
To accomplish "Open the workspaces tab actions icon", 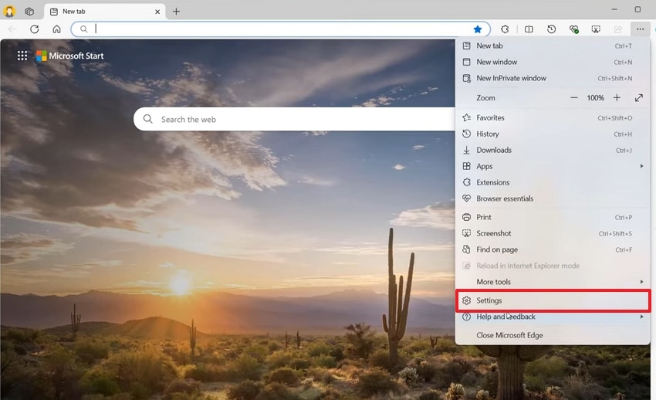I will tap(29, 12).
